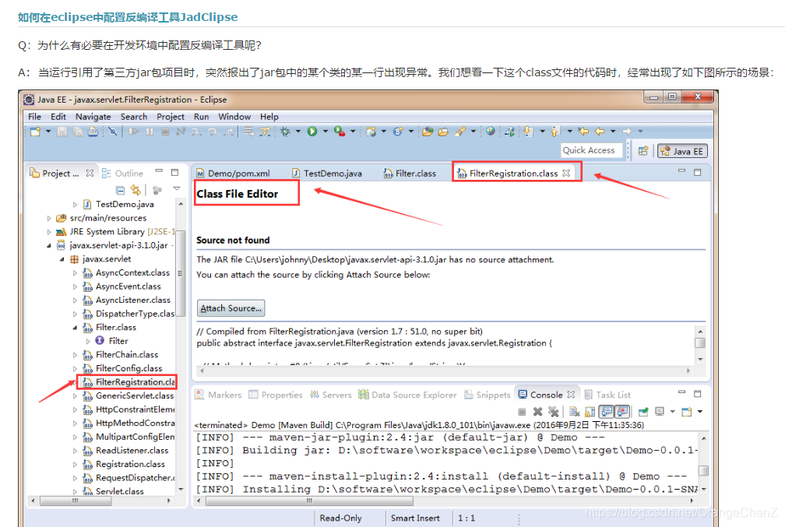
Task: Select GenericServlet.class in the tree
Action: coord(135,395)
